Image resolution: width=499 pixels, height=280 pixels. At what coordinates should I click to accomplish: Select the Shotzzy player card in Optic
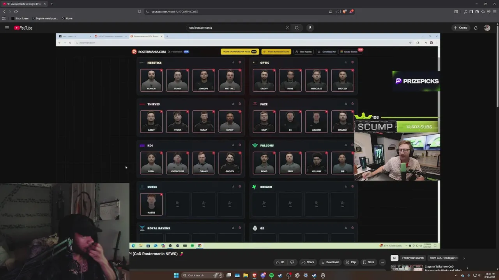[x=343, y=80]
